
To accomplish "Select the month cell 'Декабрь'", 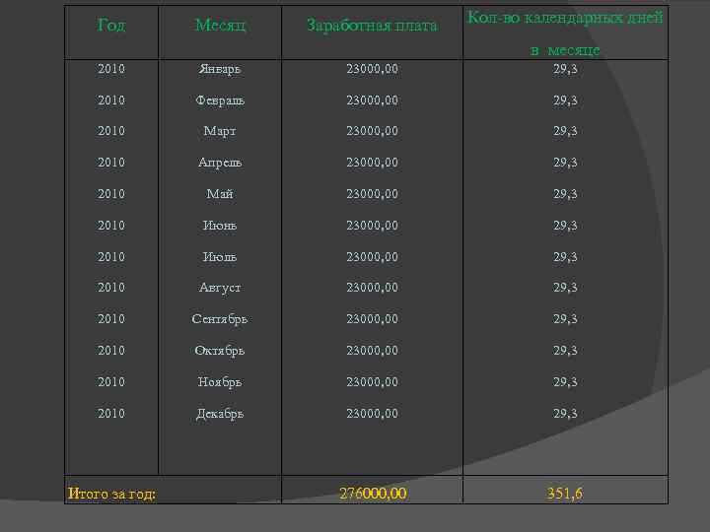I will click(x=220, y=414).
